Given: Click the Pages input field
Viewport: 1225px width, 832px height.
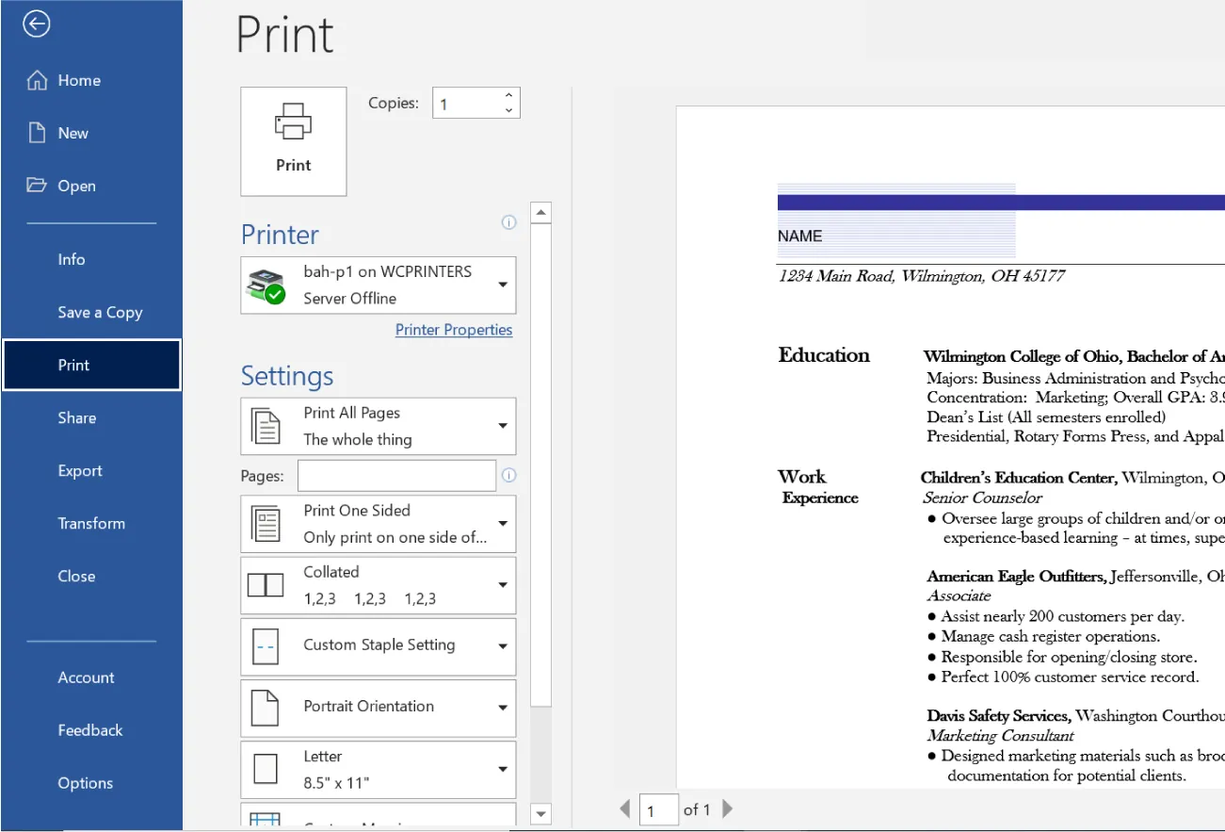Looking at the screenshot, I should (395, 476).
